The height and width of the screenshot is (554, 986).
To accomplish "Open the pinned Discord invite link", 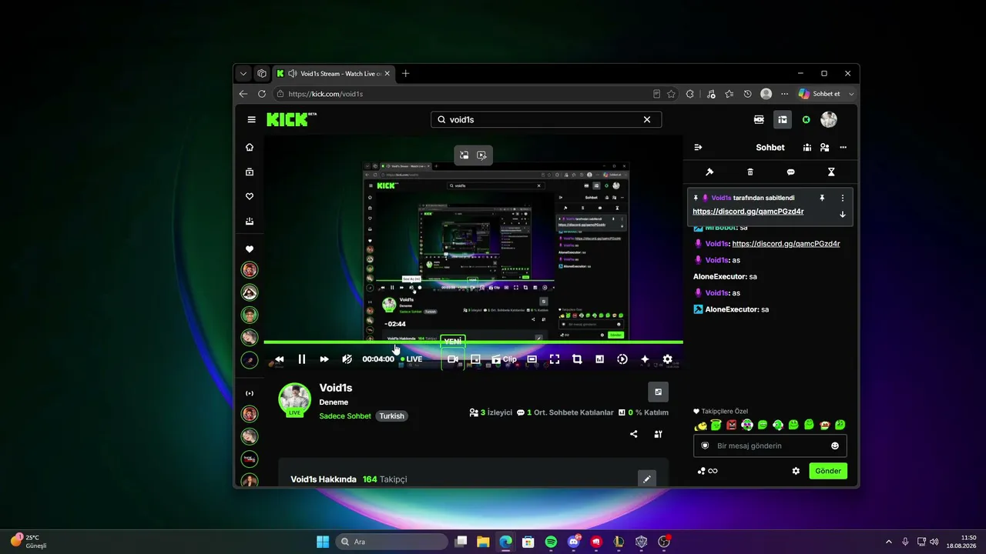I will tap(748, 212).
